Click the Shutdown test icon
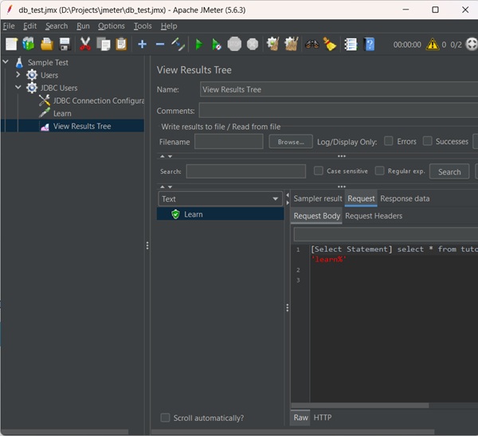Viewport: 478px width, 436px height. (253, 45)
